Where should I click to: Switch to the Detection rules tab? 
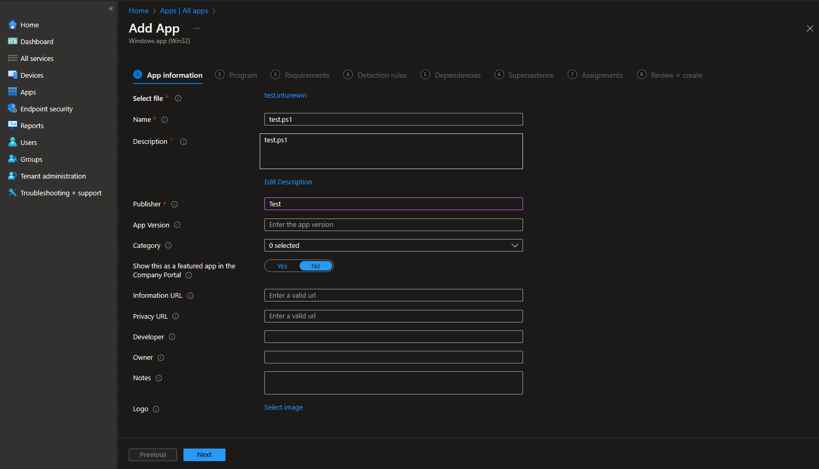pyautogui.click(x=375, y=75)
